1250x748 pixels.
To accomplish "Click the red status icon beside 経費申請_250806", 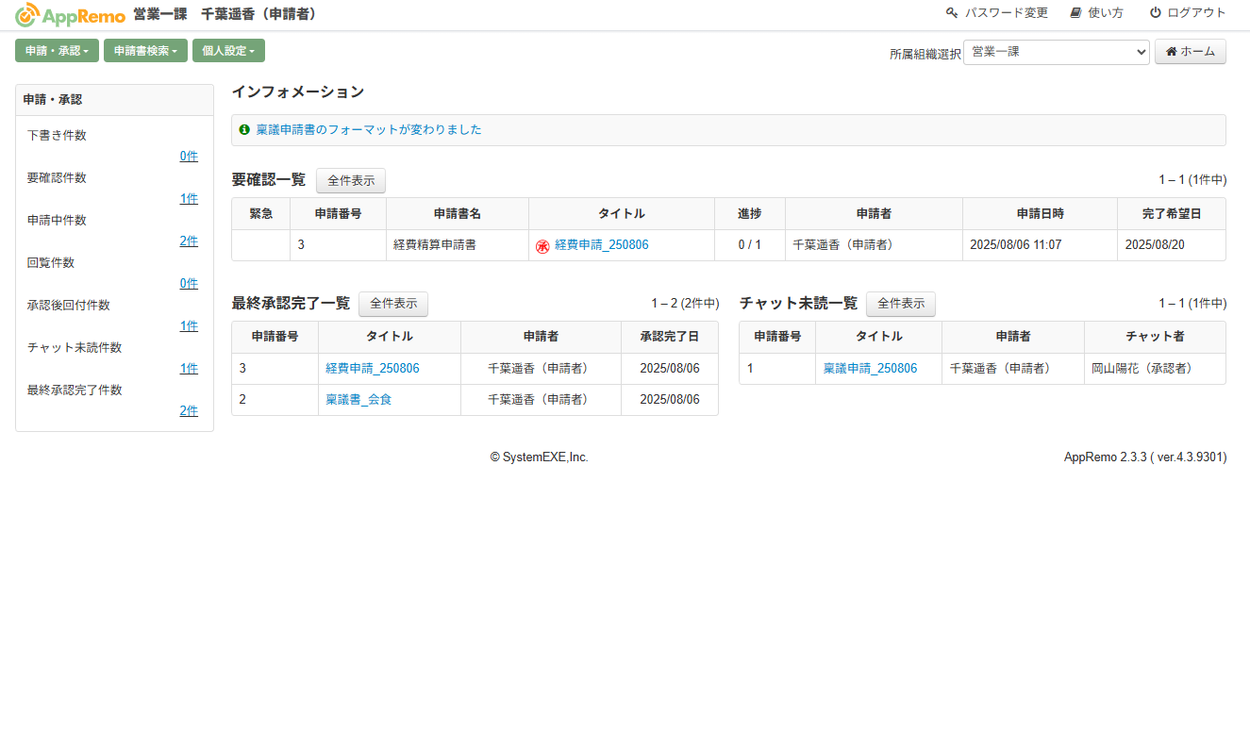I will [543, 243].
